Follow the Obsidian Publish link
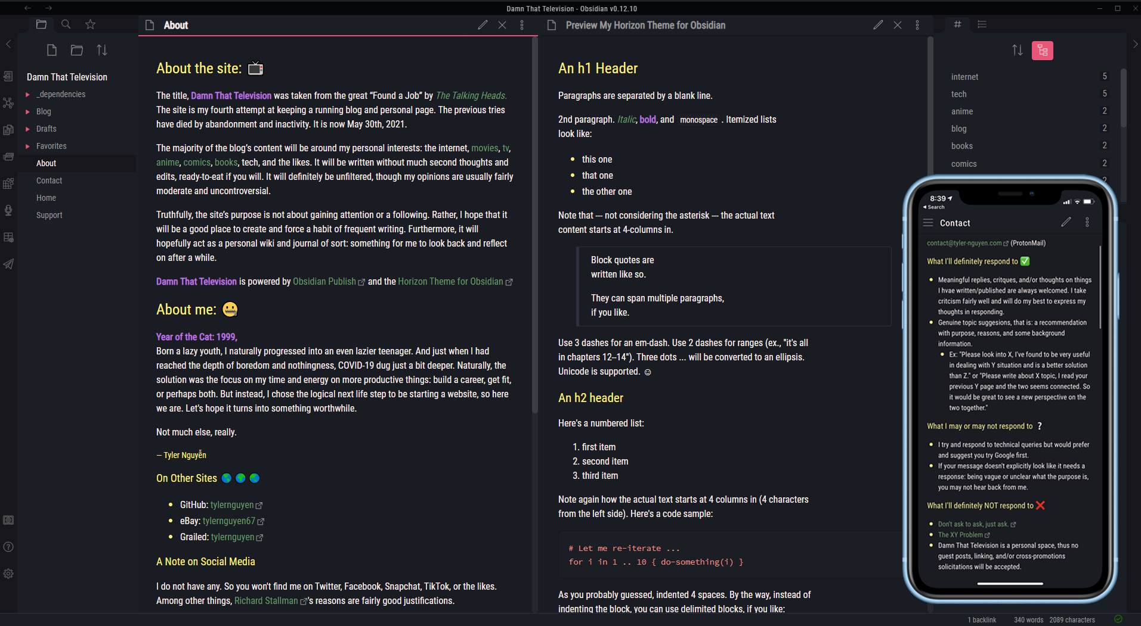 click(329, 281)
